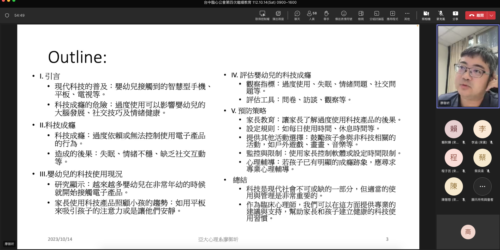Viewport: 500px width, 250px height.
Task: Click the bullet 設定規則：如每日使用時間
Action: 313,129
